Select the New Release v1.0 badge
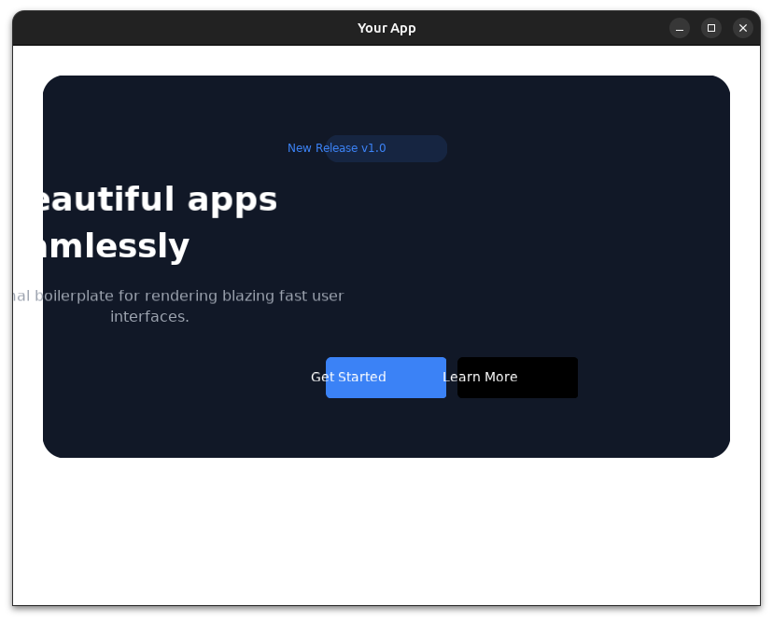The width and height of the screenshot is (773, 621). coord(386,148)
